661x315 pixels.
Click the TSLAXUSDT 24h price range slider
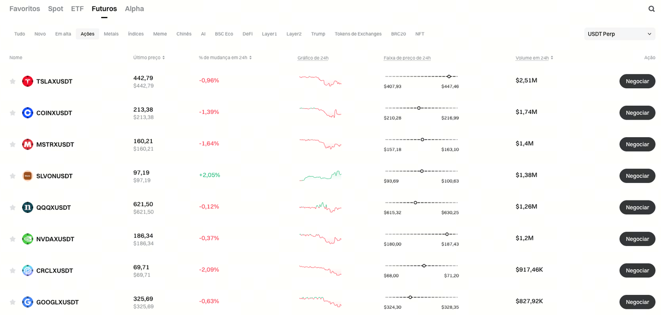pos(421,77)
